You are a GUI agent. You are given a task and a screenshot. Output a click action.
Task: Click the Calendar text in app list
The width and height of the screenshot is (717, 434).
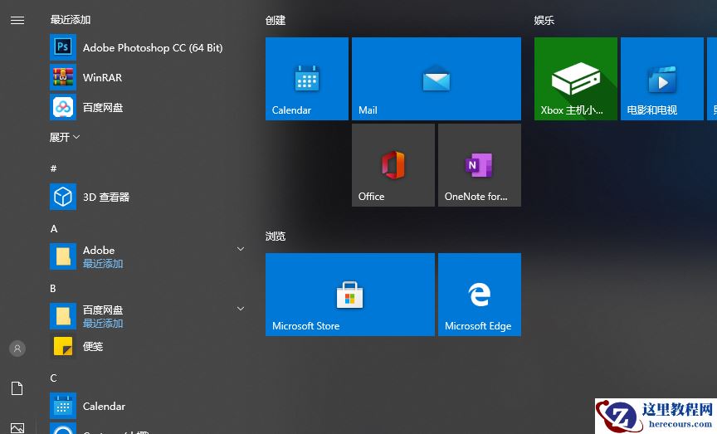[104, 406]
